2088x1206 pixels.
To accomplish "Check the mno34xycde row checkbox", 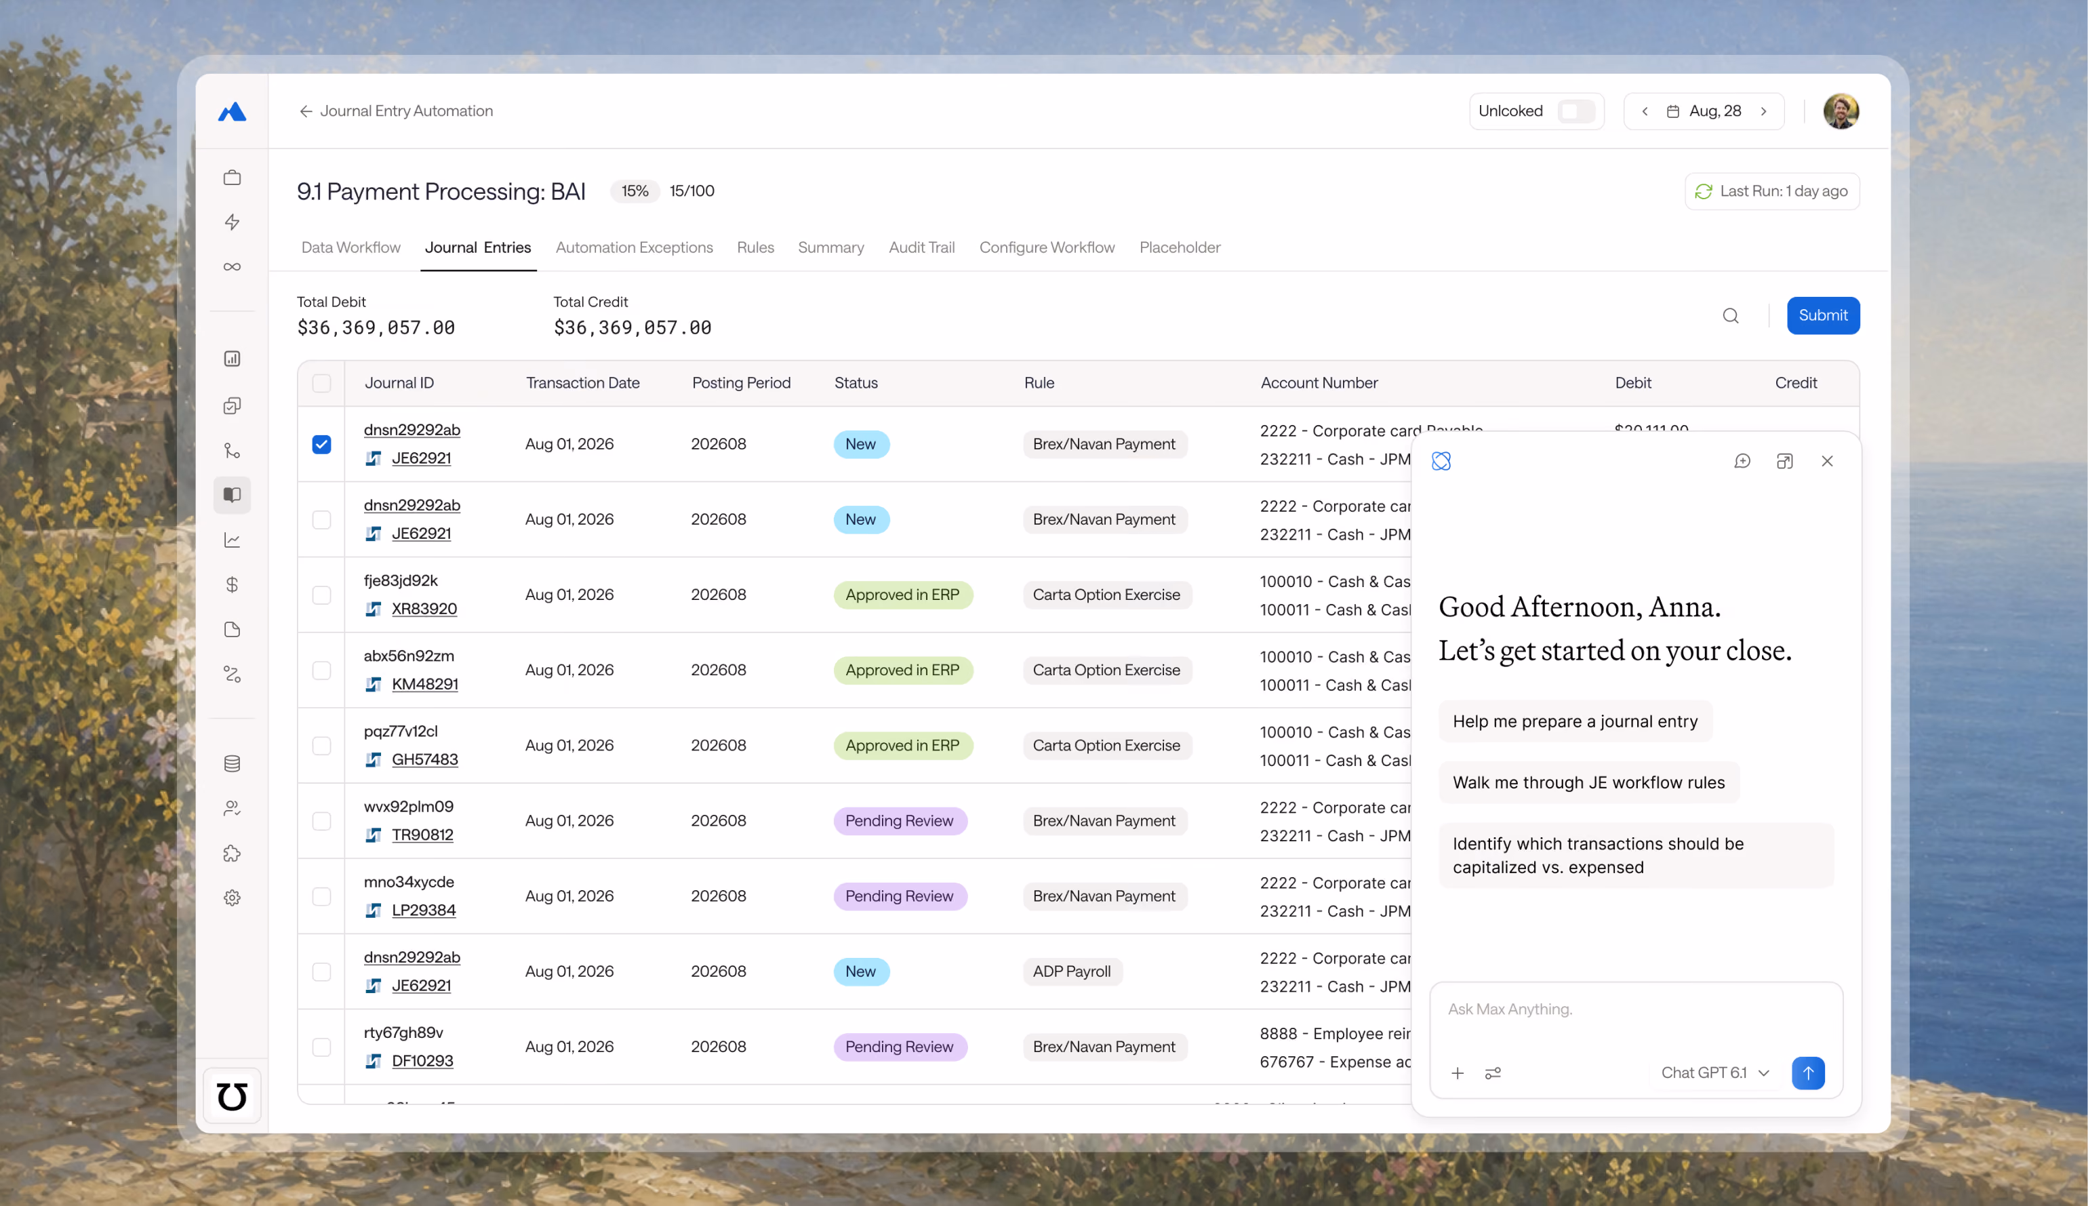I will [x=321, y=897].
